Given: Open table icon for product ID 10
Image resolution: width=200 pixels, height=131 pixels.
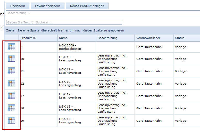Looking at the screenshot, I should pyautogui.click(x=12, y=59).
